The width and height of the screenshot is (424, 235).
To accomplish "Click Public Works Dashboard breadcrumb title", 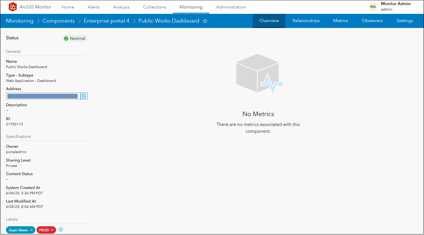I will coord(169,21).
